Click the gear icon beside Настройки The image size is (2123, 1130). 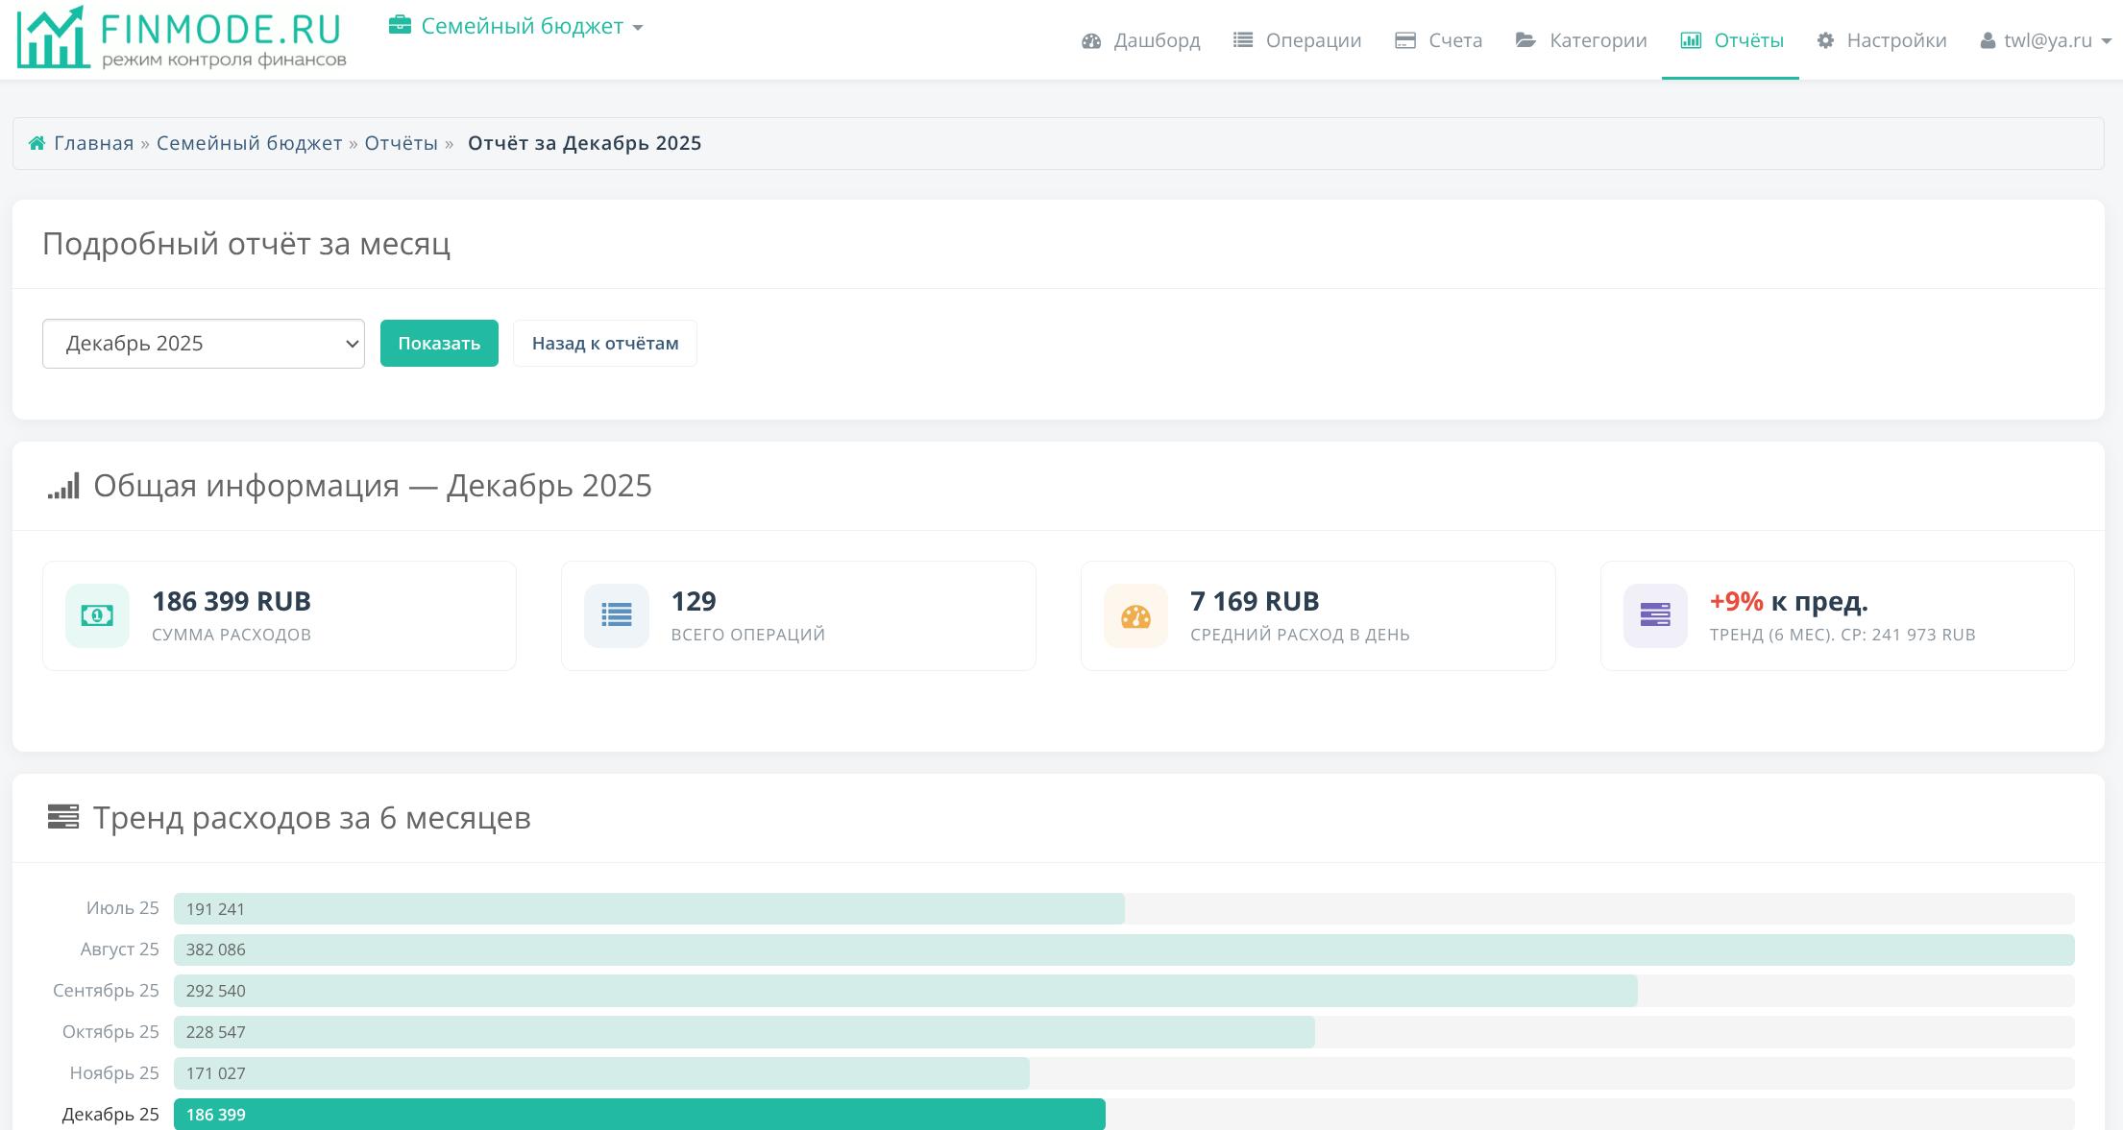pyautogui.click(x=1825, y=40)
